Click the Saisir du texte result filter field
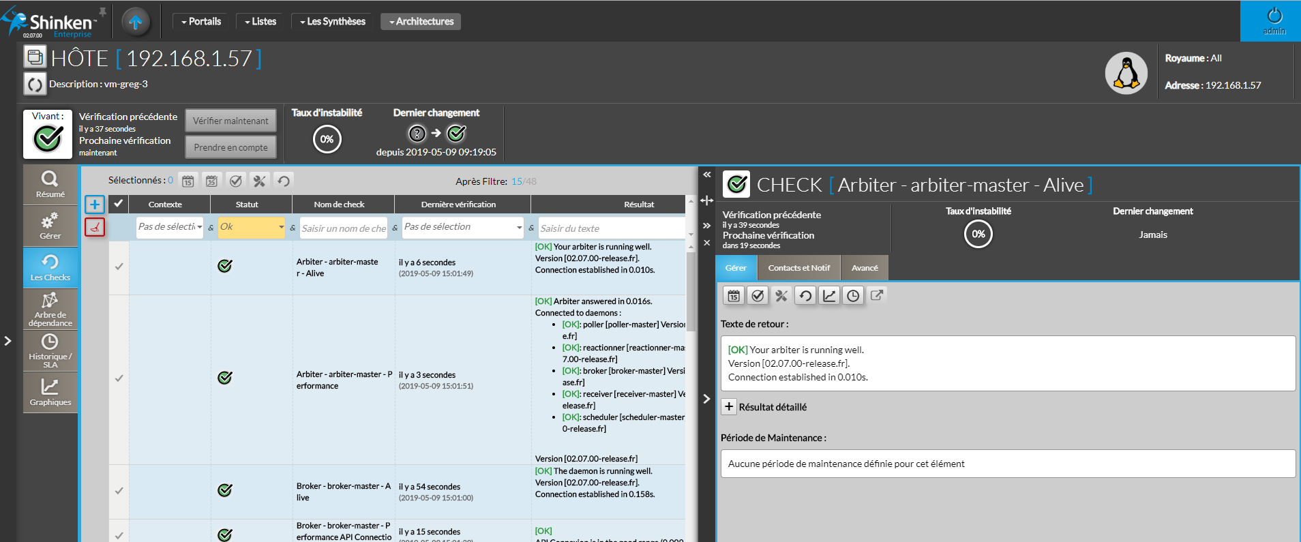Viewport: 1301px width, 542px height. tap(610, 228)
